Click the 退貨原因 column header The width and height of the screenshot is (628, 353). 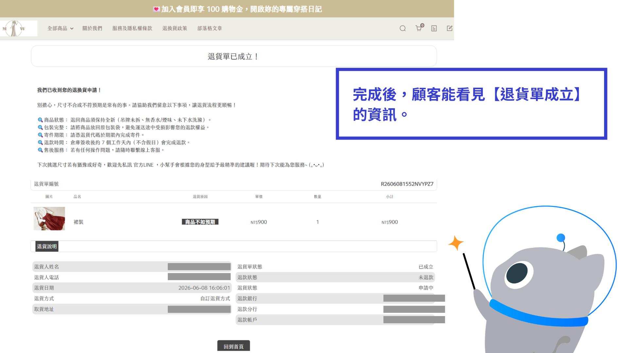200,196
